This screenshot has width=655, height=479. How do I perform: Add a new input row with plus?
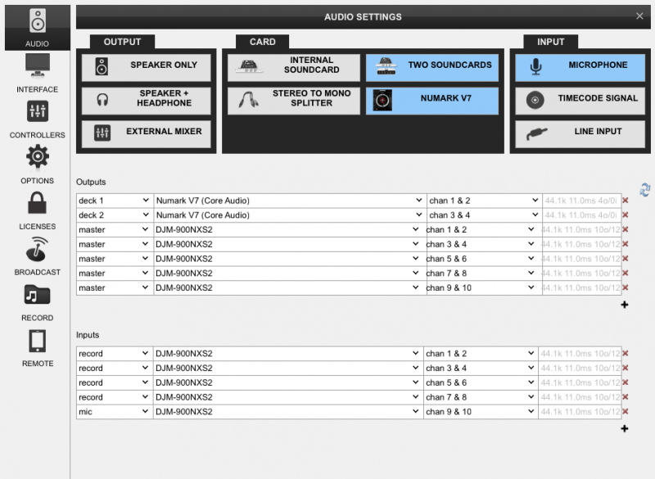pos(625,428)
